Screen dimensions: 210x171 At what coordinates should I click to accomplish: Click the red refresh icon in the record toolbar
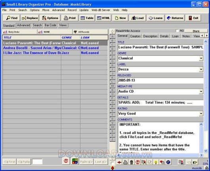coord(137,162)
